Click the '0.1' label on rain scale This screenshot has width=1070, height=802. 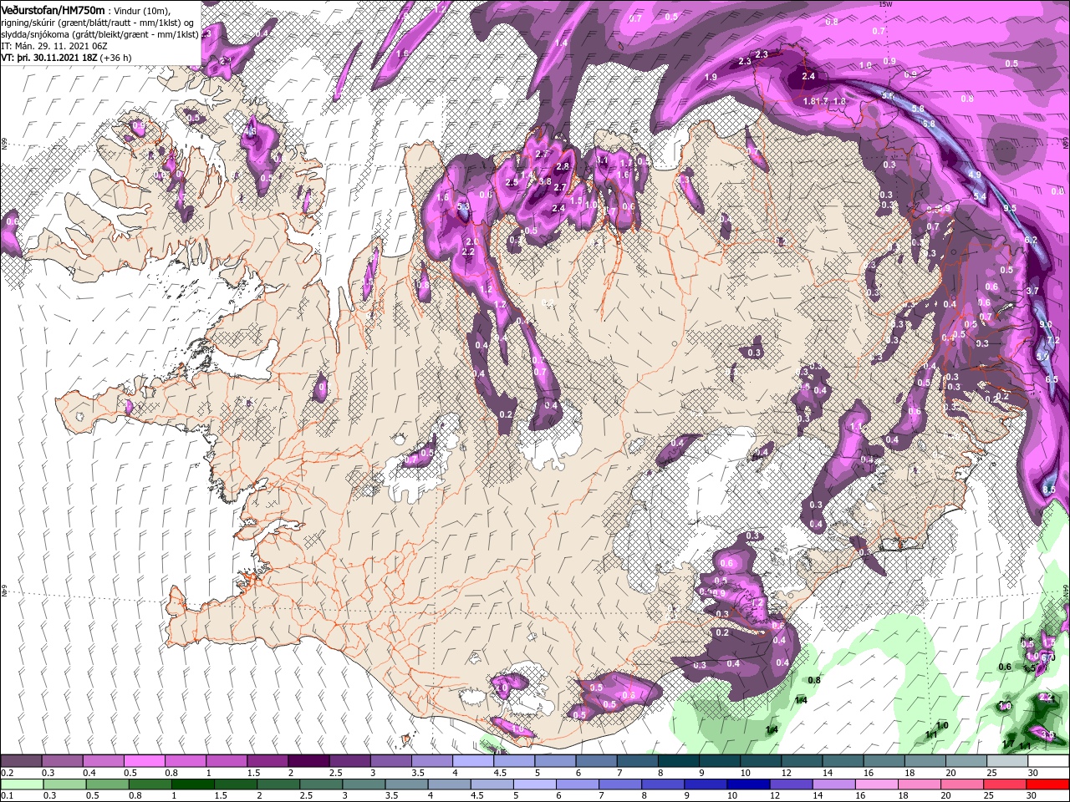click(8, 796)
